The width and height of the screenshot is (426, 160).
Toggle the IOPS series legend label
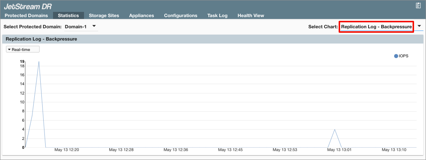tap(404, 56)
